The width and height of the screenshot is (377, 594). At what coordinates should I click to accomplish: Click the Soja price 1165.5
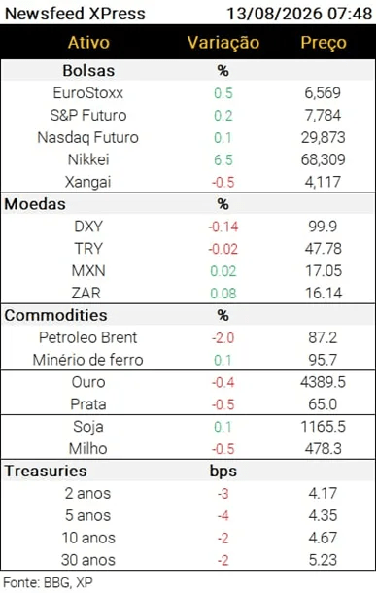tap(323, 427)
